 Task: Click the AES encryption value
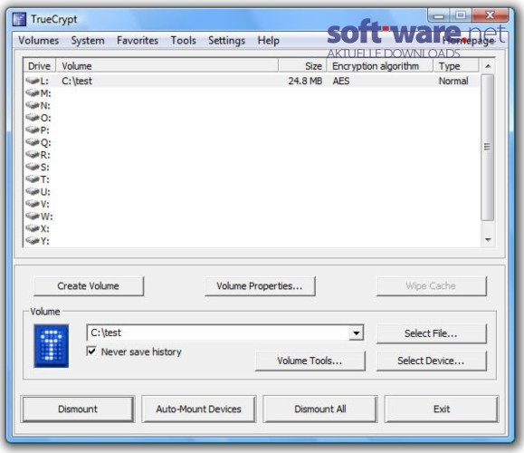click(341, 81)
